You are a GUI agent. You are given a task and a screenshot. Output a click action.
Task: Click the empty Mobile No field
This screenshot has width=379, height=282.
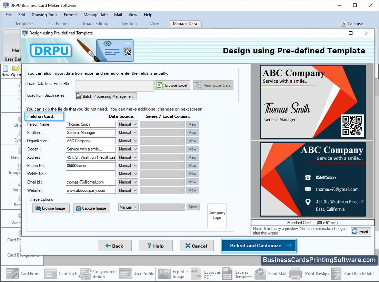tap(91, 174)
